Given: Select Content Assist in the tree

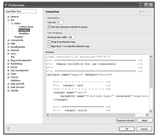Looking at the screenshot, I should point(26,27).
